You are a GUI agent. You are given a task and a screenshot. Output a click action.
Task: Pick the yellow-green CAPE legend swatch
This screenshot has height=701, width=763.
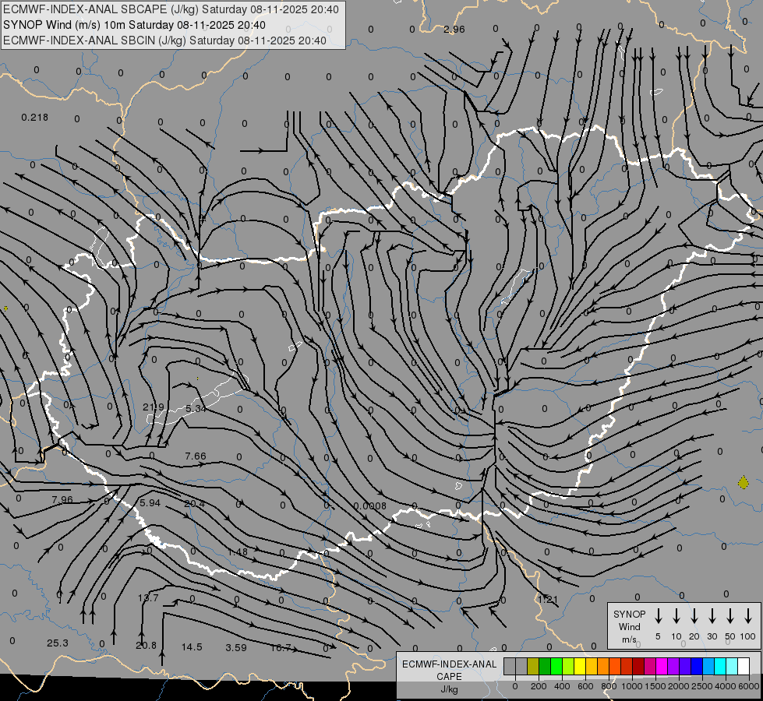click(568, 666)
